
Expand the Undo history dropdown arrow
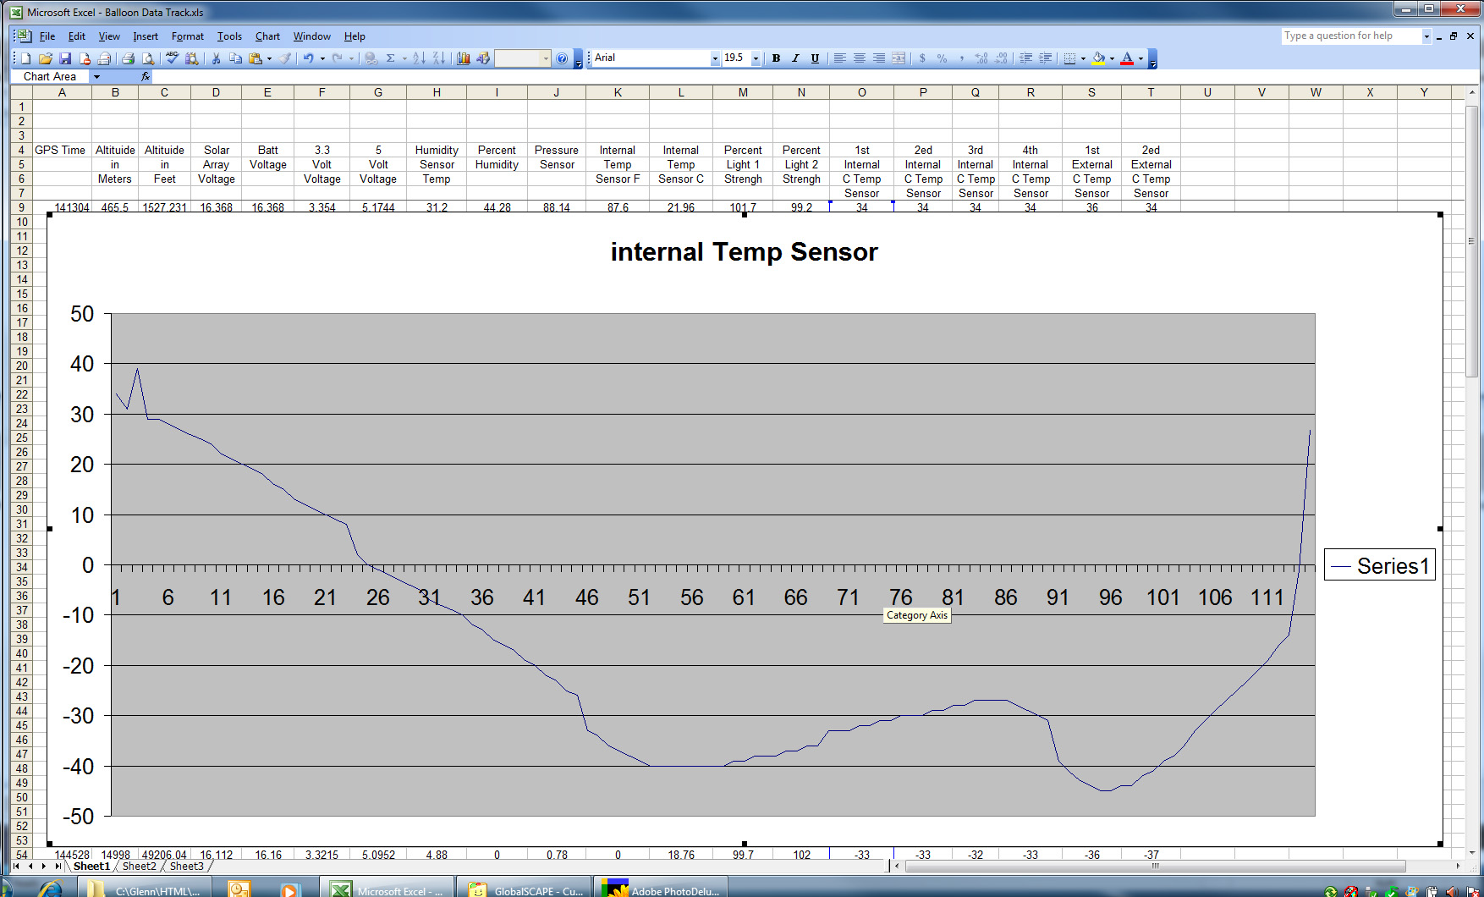[322, 58]
